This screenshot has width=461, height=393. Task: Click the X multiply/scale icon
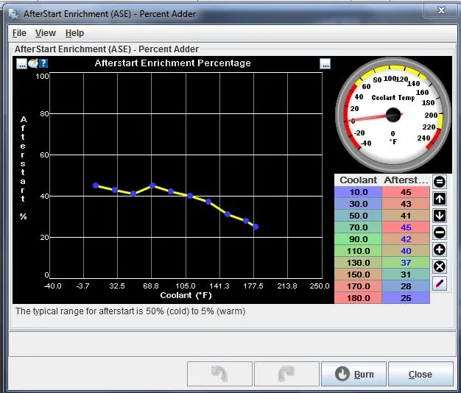pos(440,266)
